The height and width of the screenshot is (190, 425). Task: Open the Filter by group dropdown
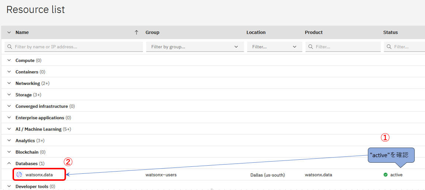(195, 47)
